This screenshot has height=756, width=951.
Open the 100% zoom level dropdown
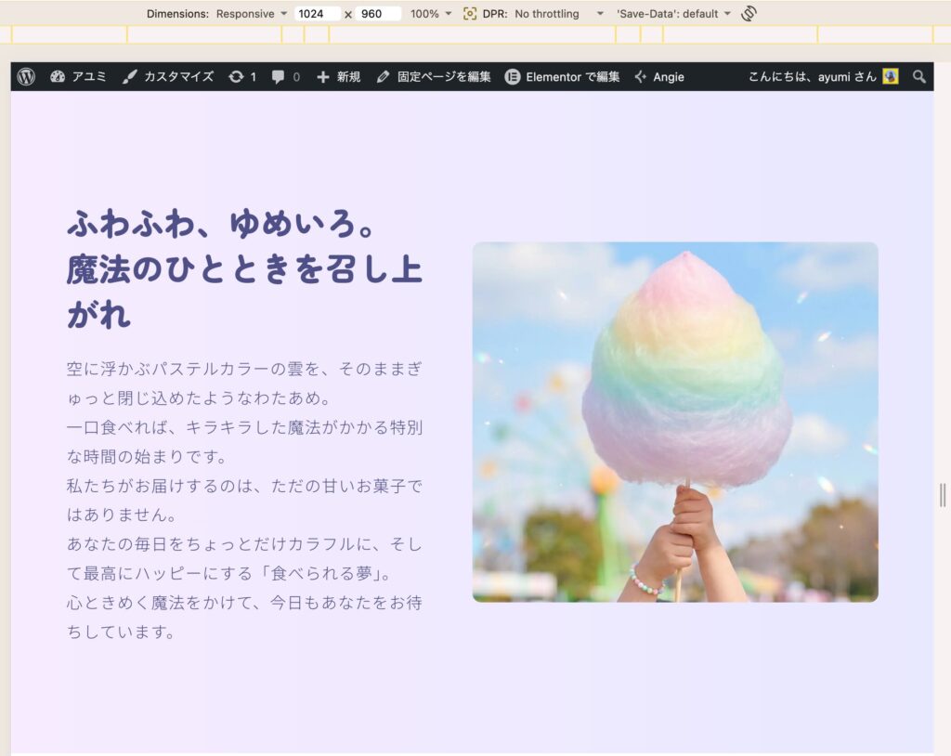point(428,13)
